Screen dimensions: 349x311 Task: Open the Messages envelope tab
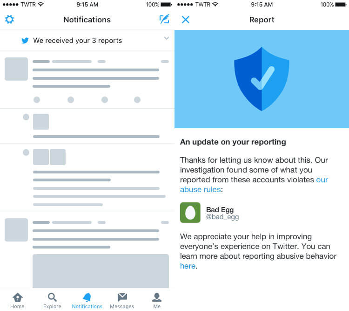click(x=122, y=301)
